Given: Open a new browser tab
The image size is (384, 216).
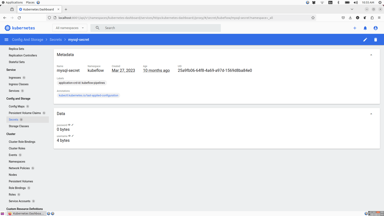Looking at the screenshot, I should tap(66, 9).
